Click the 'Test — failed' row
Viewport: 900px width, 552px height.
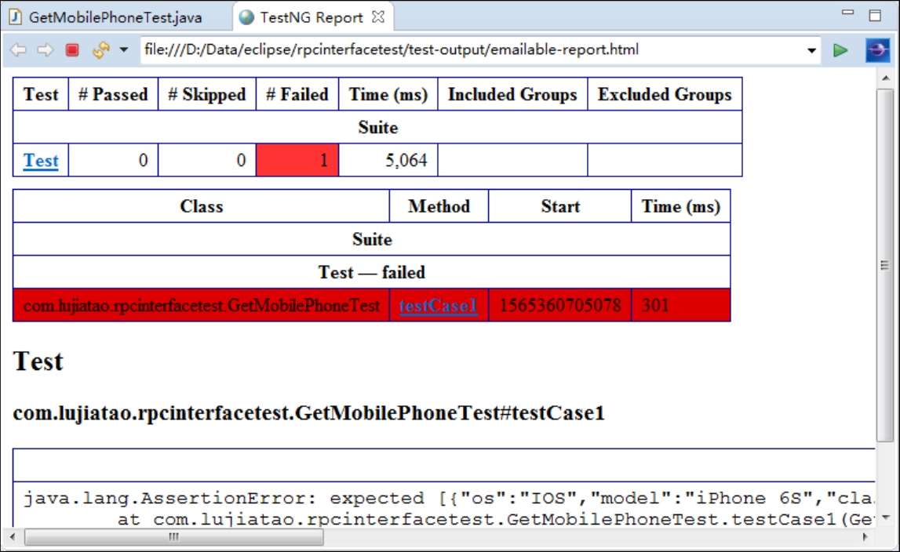371,272
